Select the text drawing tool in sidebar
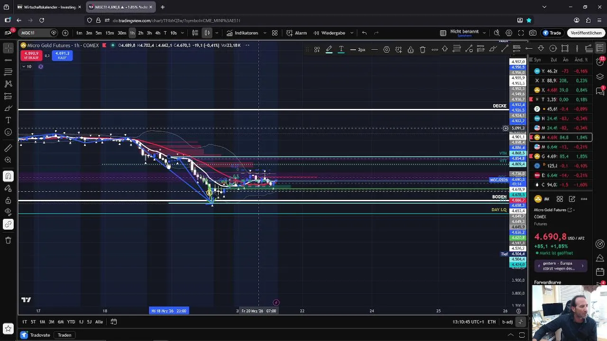 (8, 120)
